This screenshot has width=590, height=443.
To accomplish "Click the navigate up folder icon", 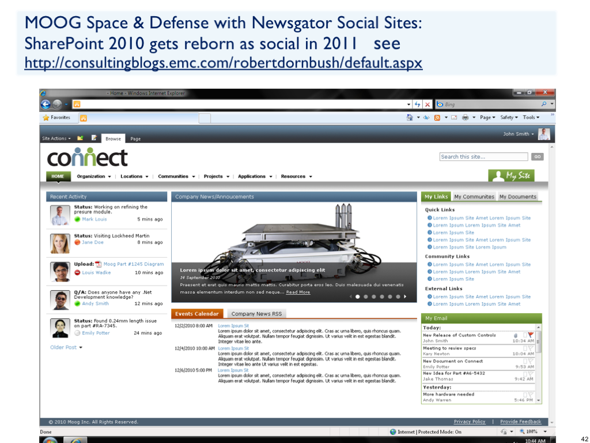I will click(x=80, y=138).
